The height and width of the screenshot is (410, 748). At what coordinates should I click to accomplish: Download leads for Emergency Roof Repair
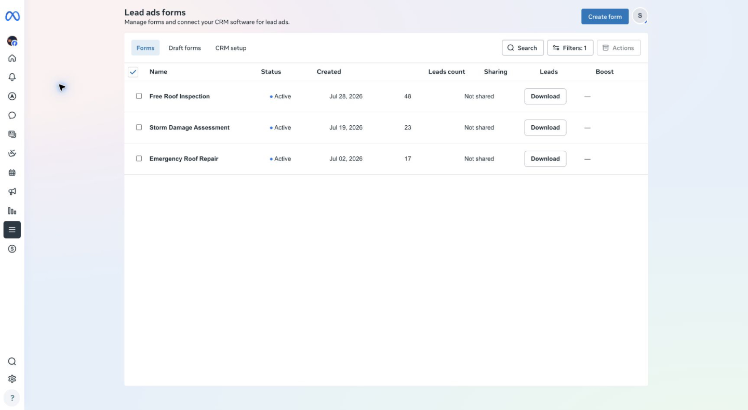coord(545,158)
